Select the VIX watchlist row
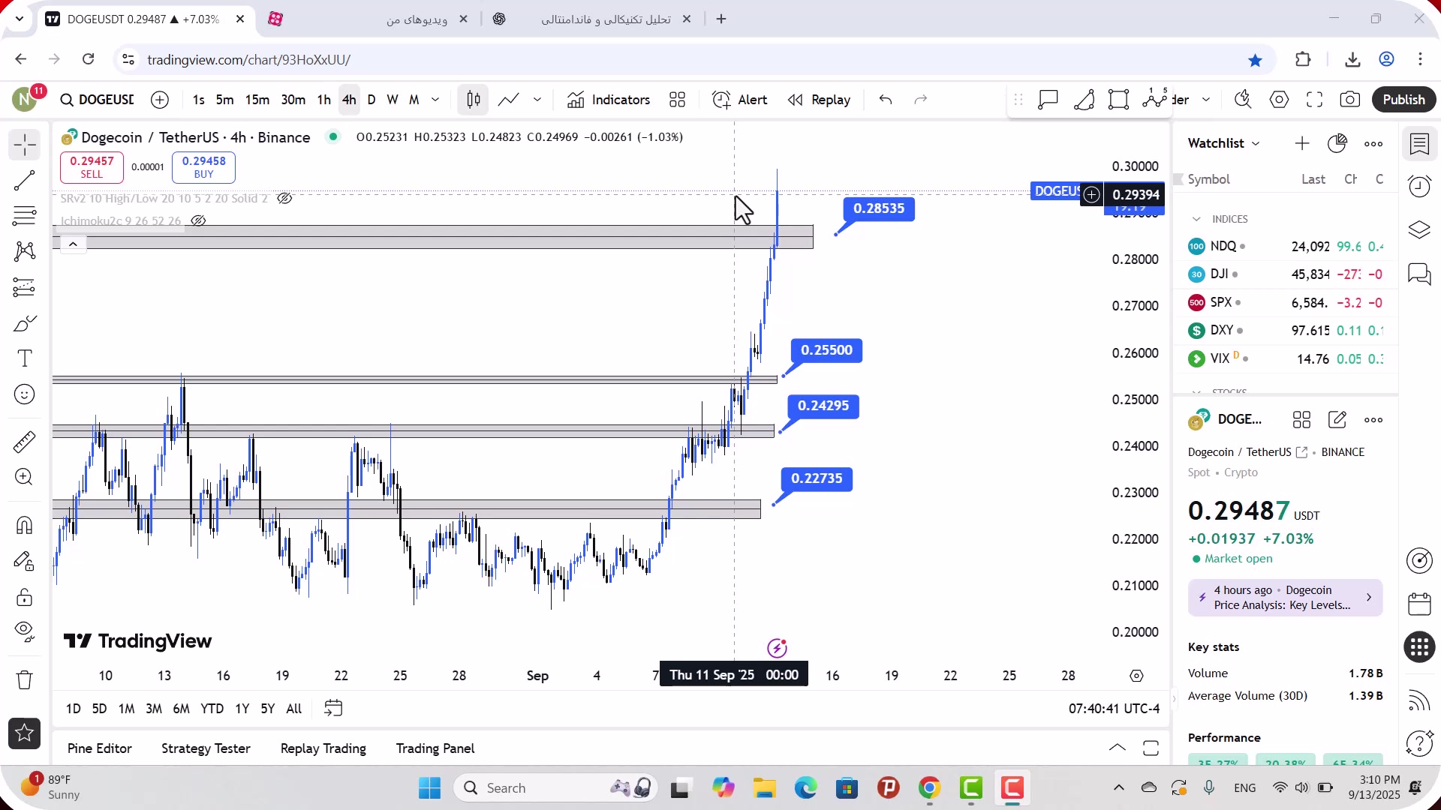 tap(1286, 358)
